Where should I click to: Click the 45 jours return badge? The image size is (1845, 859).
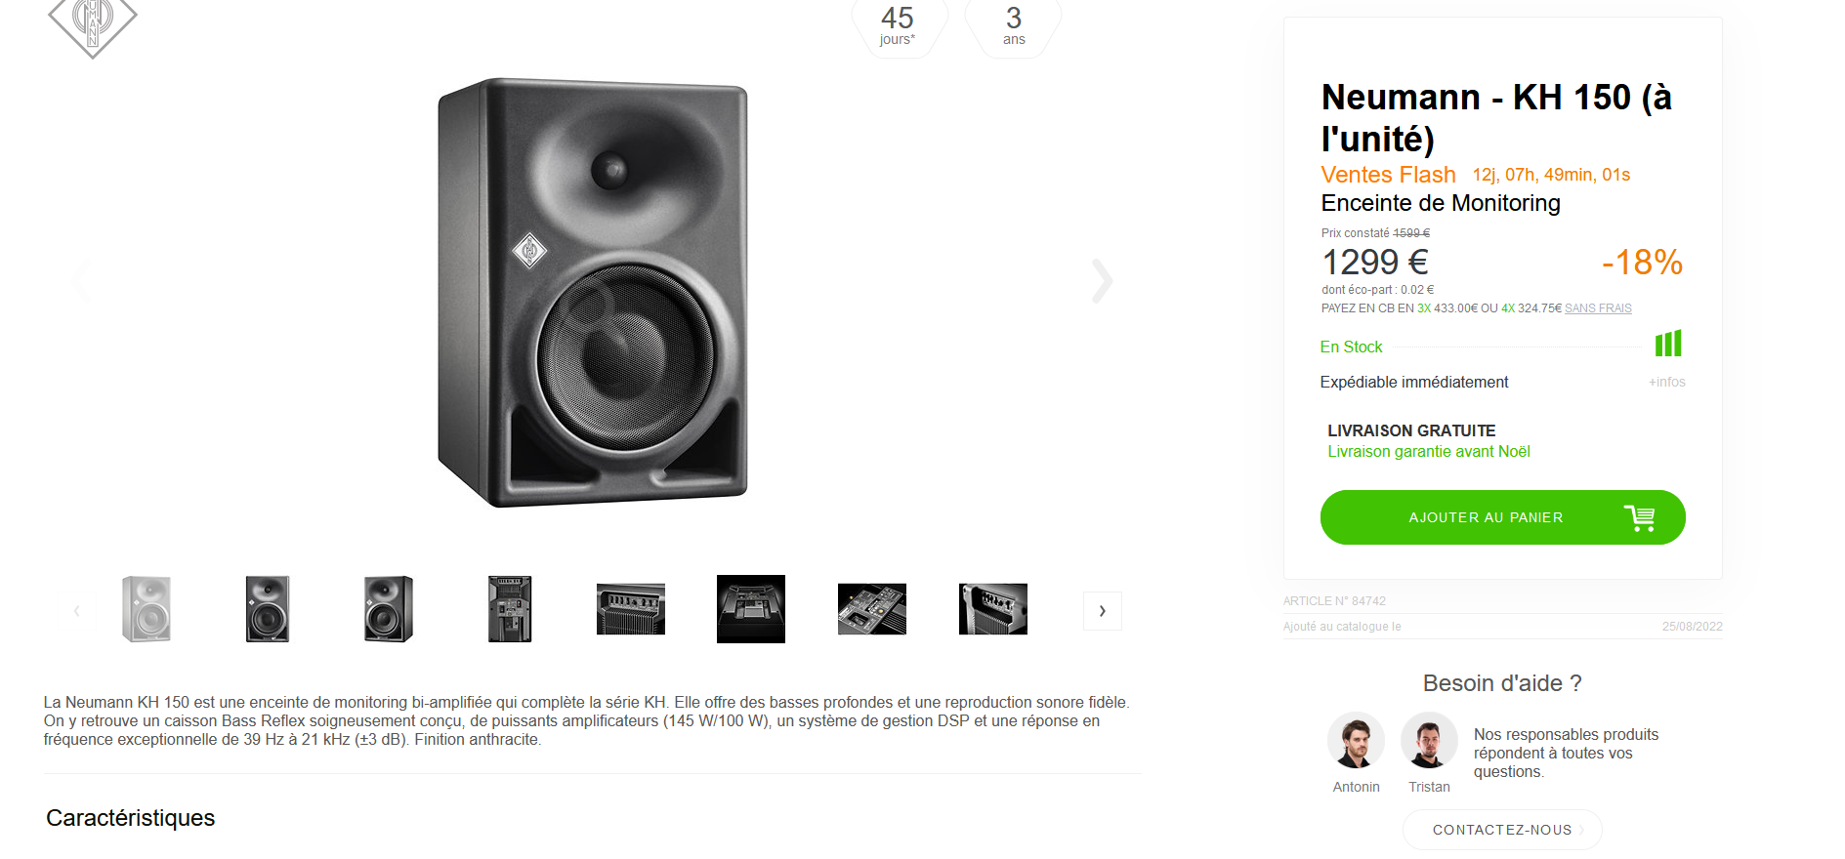[x=898, y=25]
